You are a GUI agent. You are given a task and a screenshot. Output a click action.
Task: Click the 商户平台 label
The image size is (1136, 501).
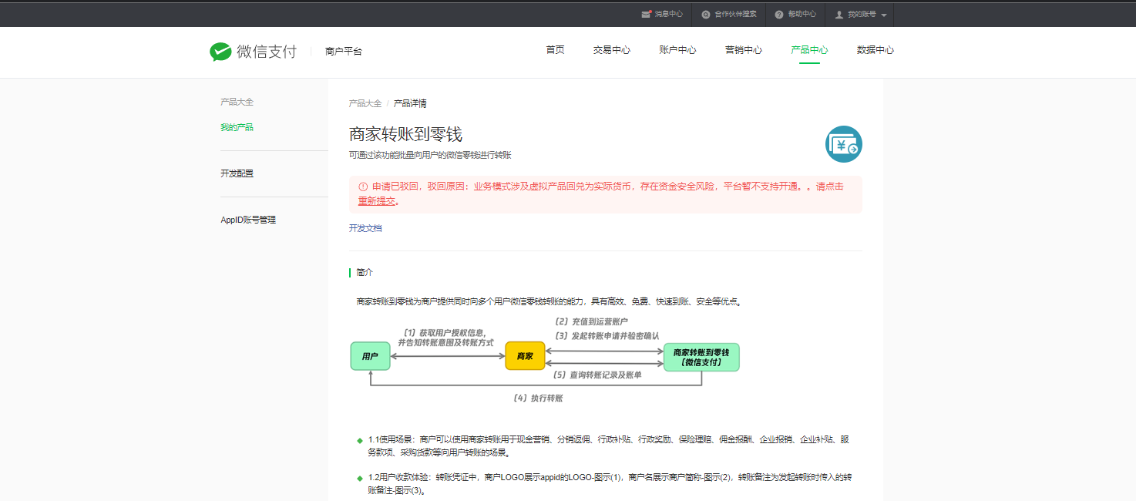[x=343, y=52]
